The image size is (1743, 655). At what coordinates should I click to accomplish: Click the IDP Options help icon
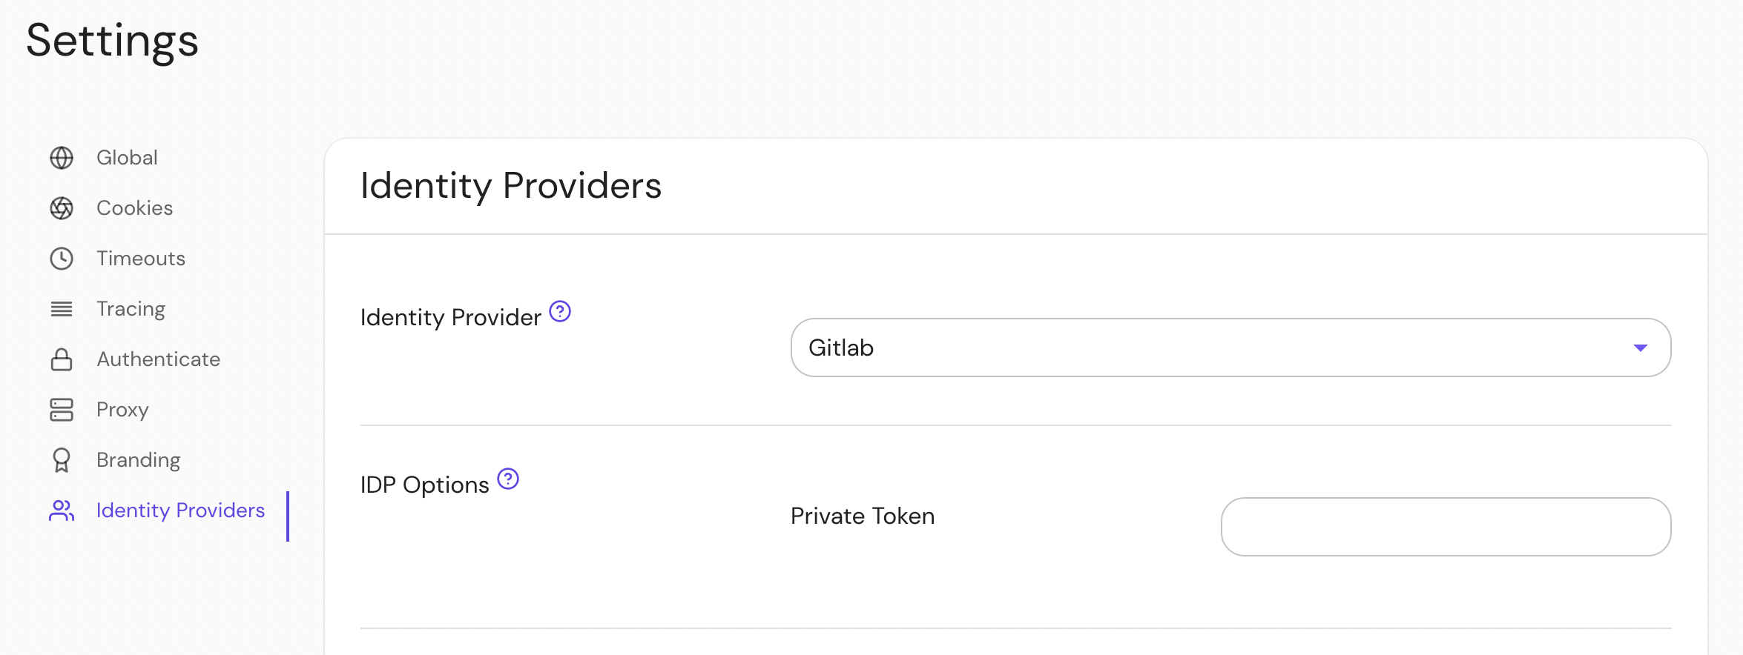(508, 479)
